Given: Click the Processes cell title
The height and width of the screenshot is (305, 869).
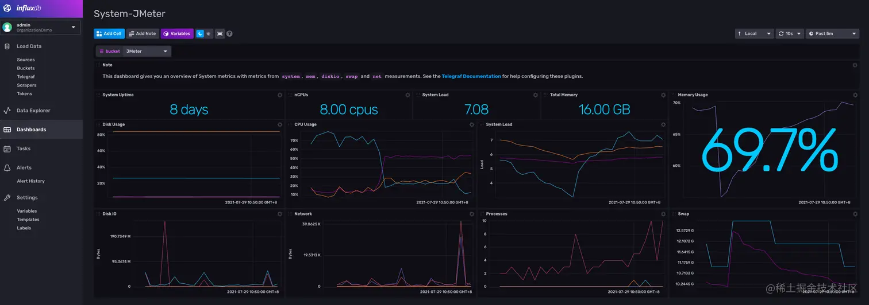Looking at the screenshot, I should [x=497, y=214].
